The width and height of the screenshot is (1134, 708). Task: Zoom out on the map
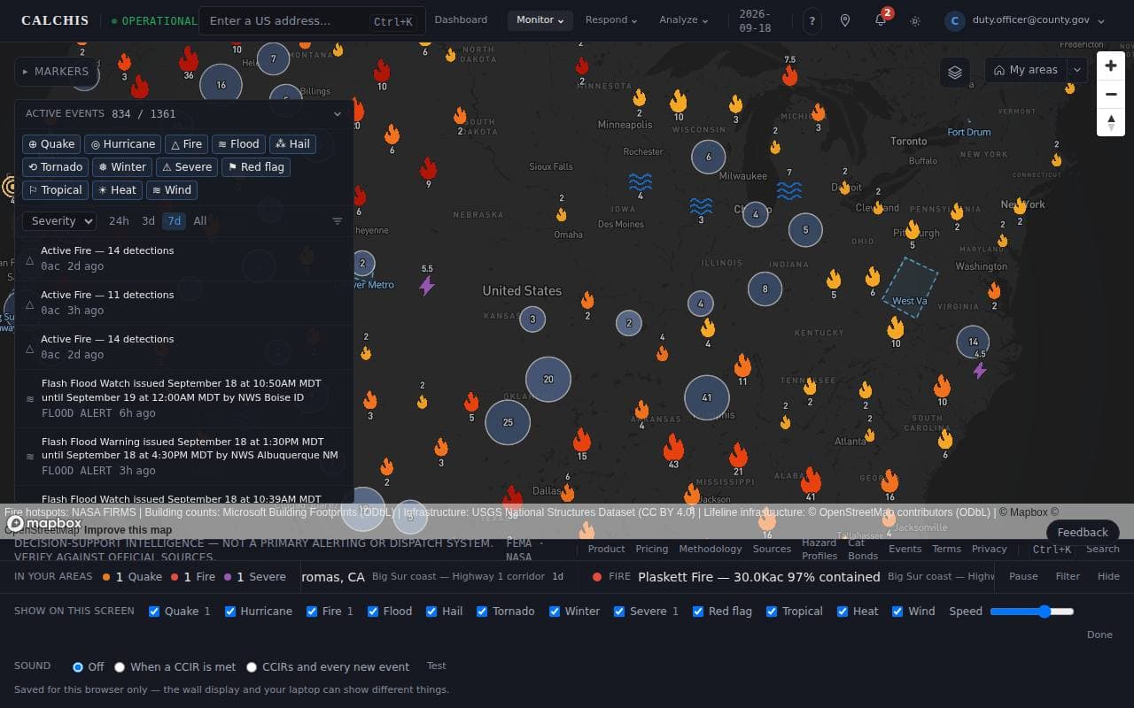[1111, 94]
